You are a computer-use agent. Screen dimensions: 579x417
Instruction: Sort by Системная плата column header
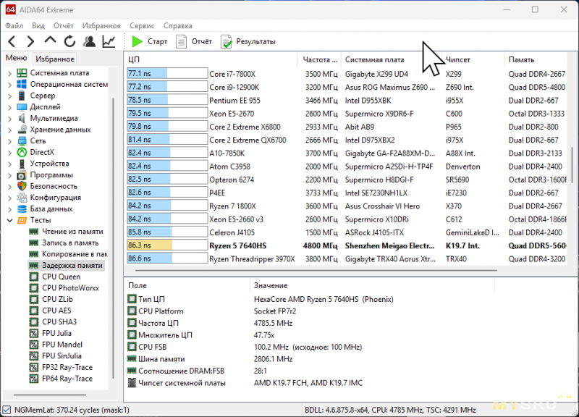[392, 59]
